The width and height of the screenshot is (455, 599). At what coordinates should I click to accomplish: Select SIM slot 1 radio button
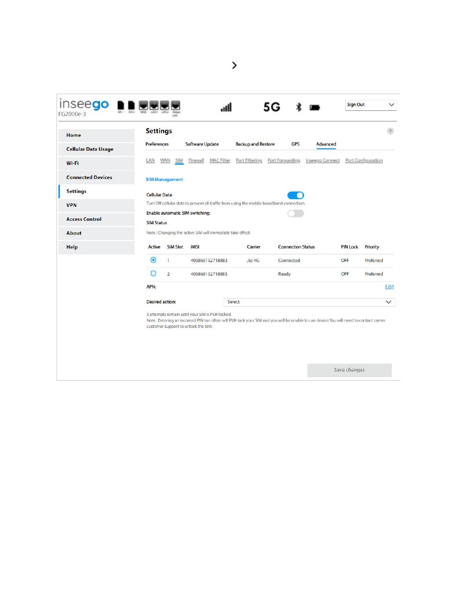pos(153,260)
